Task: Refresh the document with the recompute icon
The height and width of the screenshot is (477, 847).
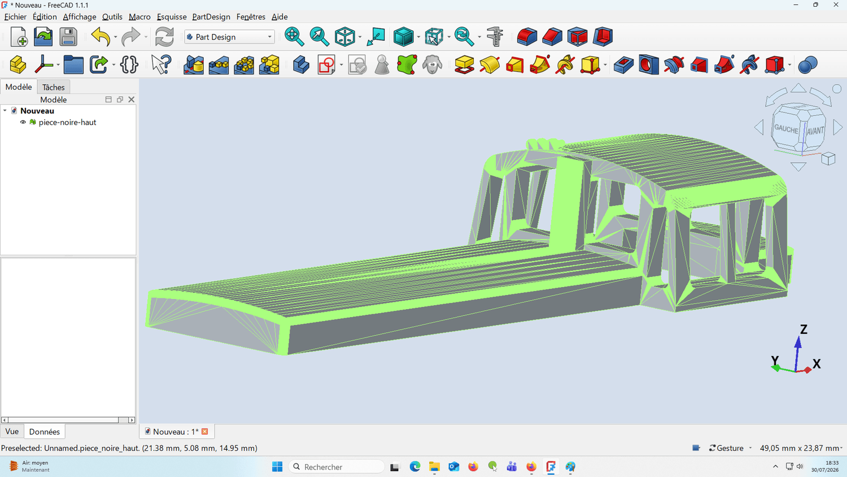Action: [164, 37]
